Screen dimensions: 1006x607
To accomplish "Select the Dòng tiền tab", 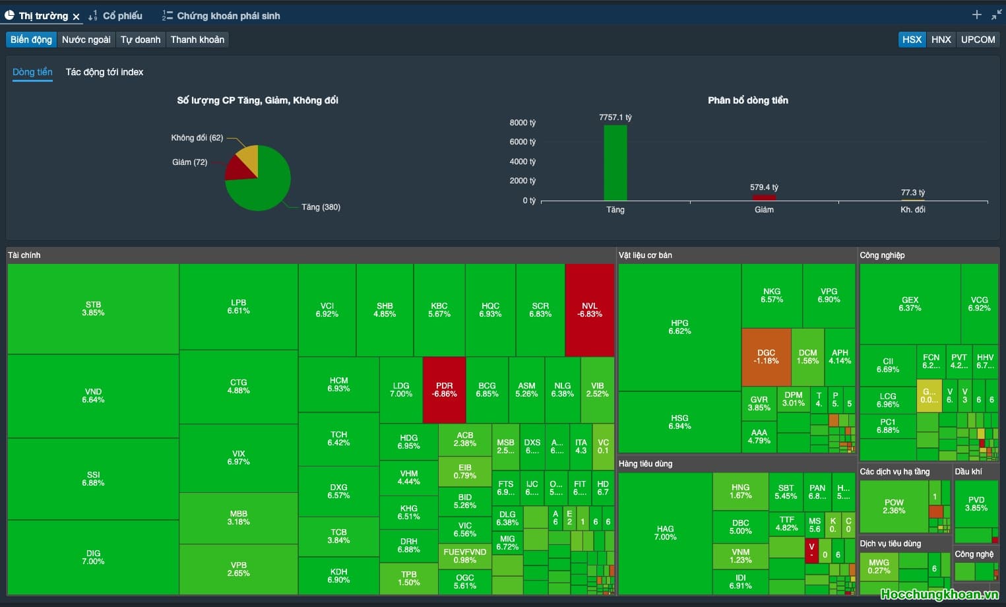I will tap(32, 72).
